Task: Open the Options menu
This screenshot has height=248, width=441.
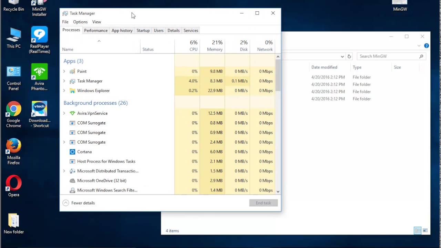Action: click(x=80, y=22)
